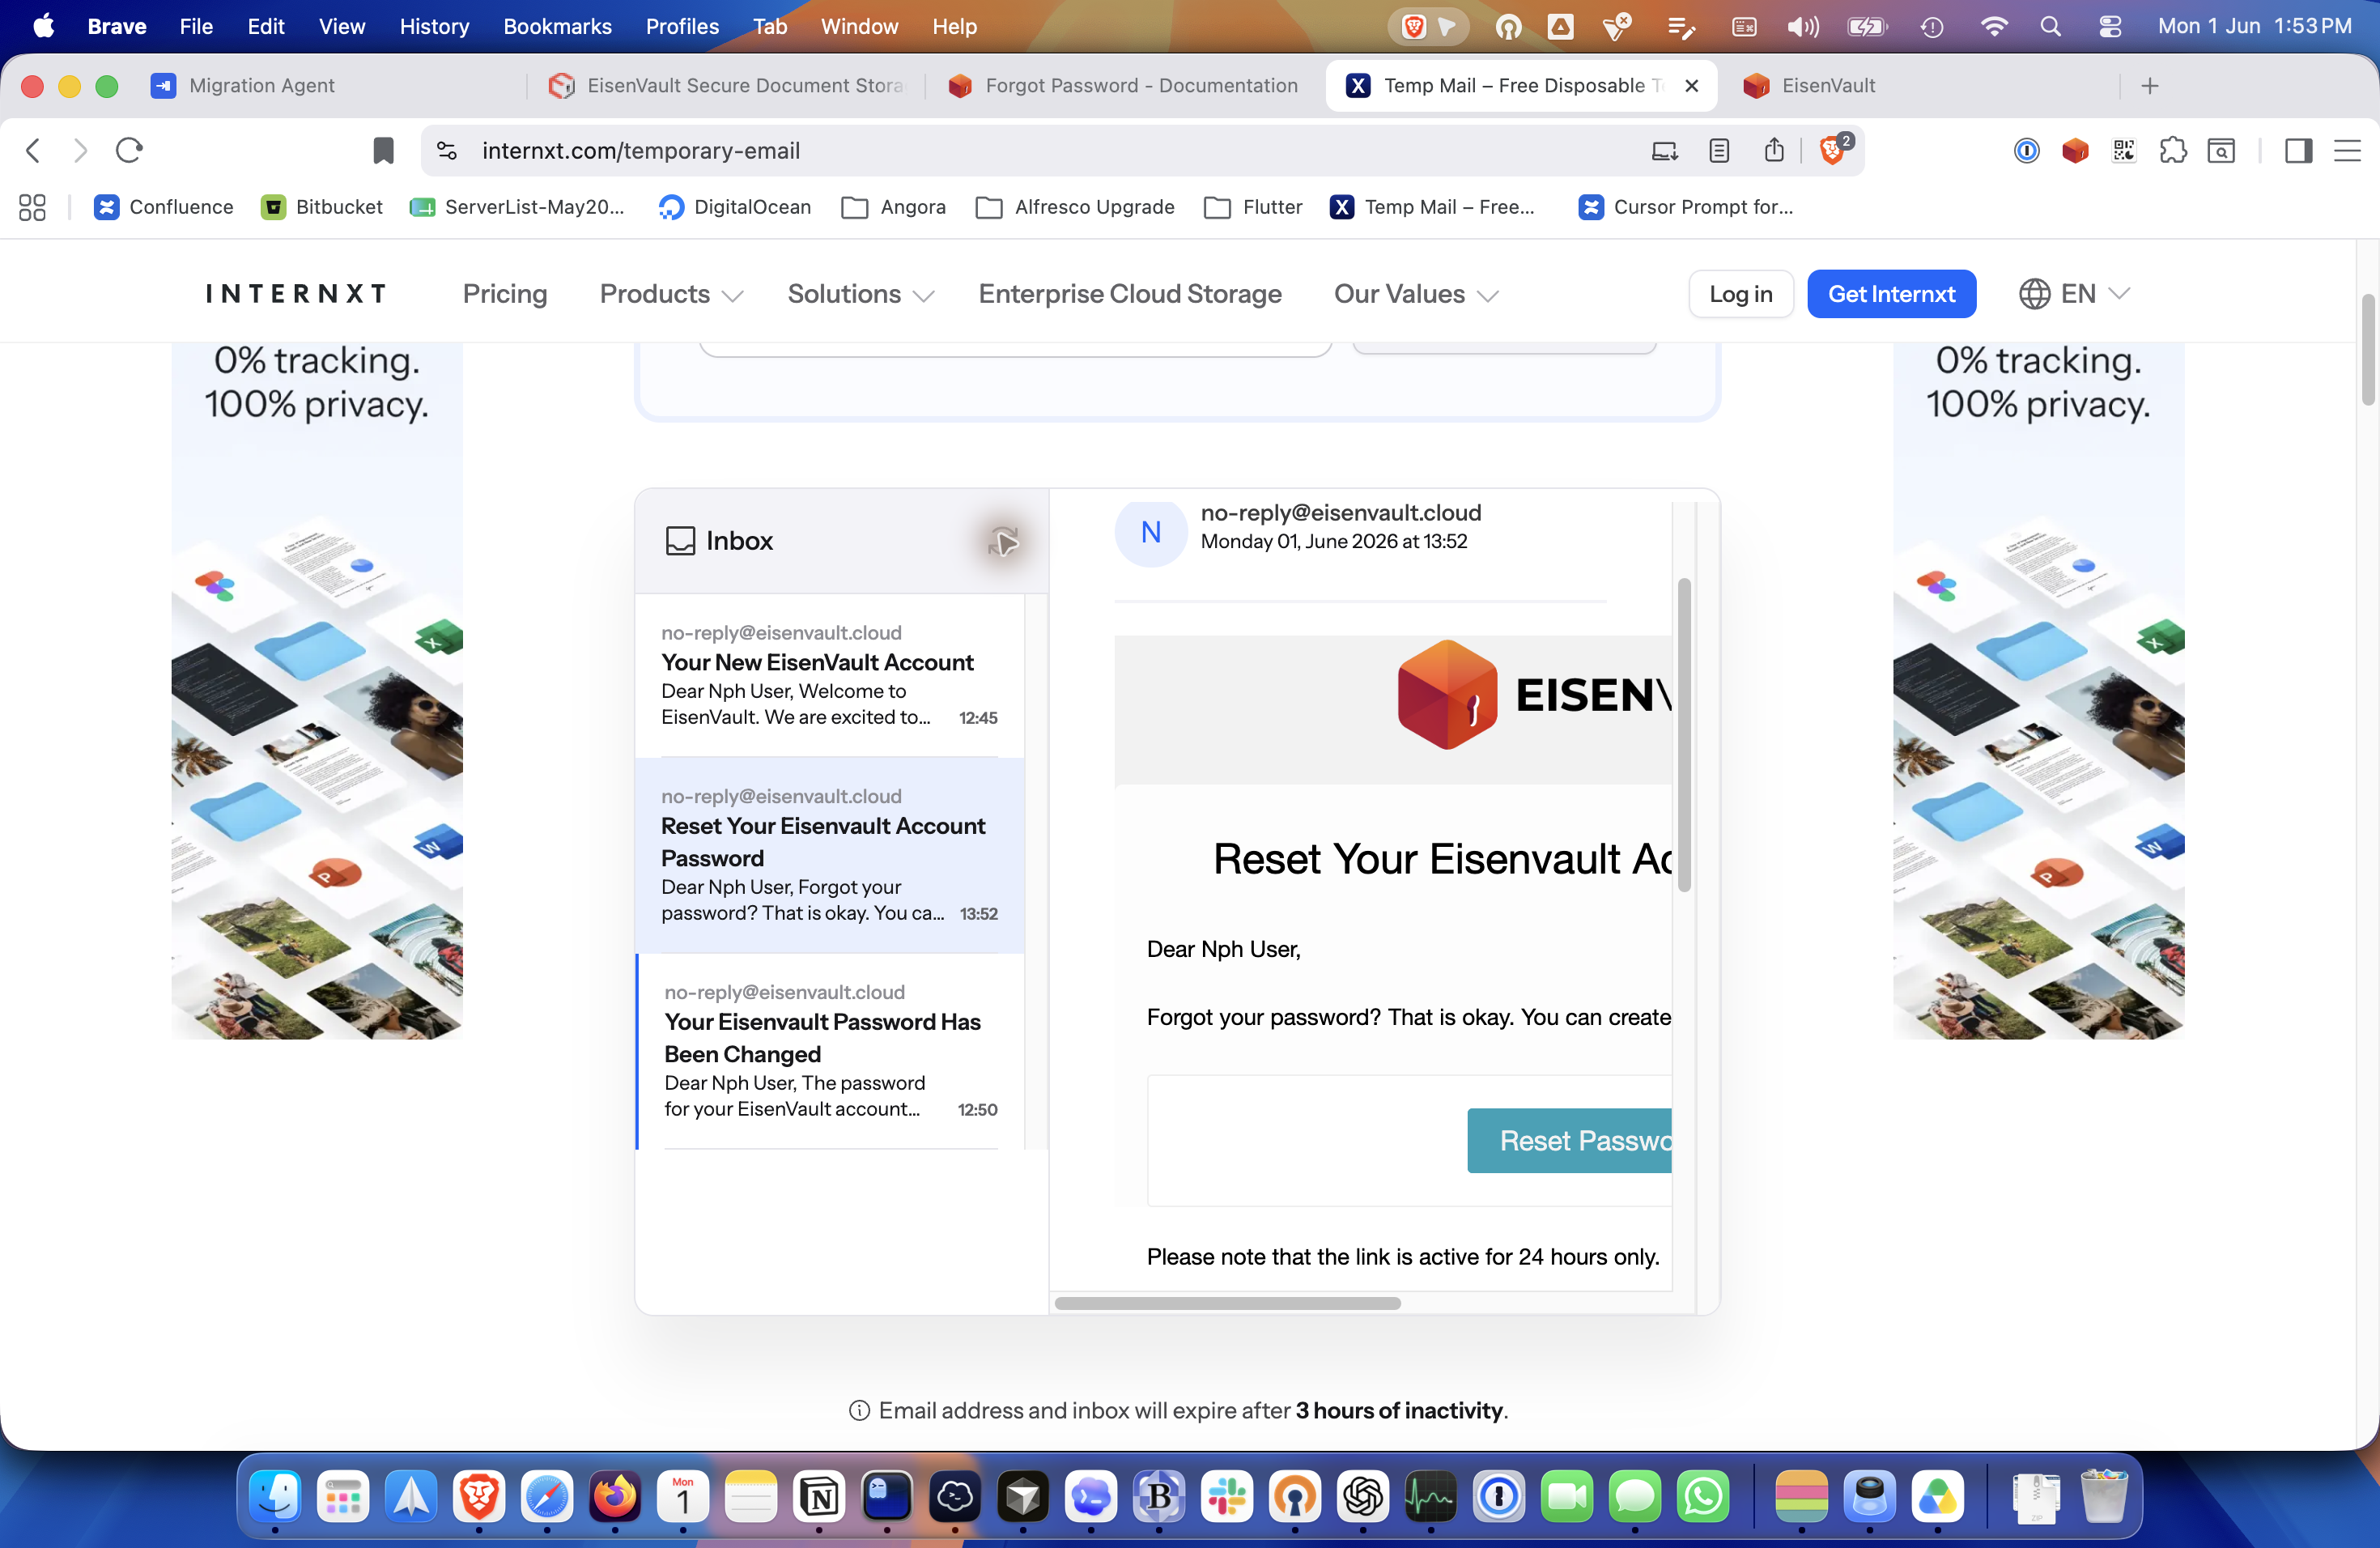The width and height of the screenshot is (2380, 1548).
Task: Switch to EisenVault Secure Document Storage tab
Action: pyautogui.click(x=727, y=86)
